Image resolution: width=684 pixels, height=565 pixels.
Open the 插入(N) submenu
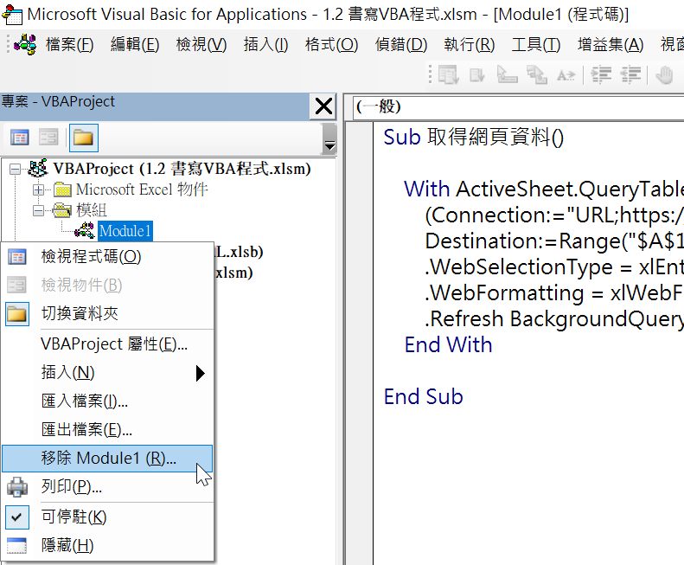pos(108,372)
